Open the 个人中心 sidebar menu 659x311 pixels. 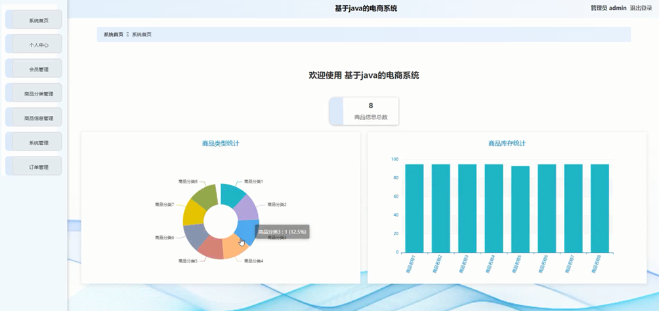pos(38,45)
